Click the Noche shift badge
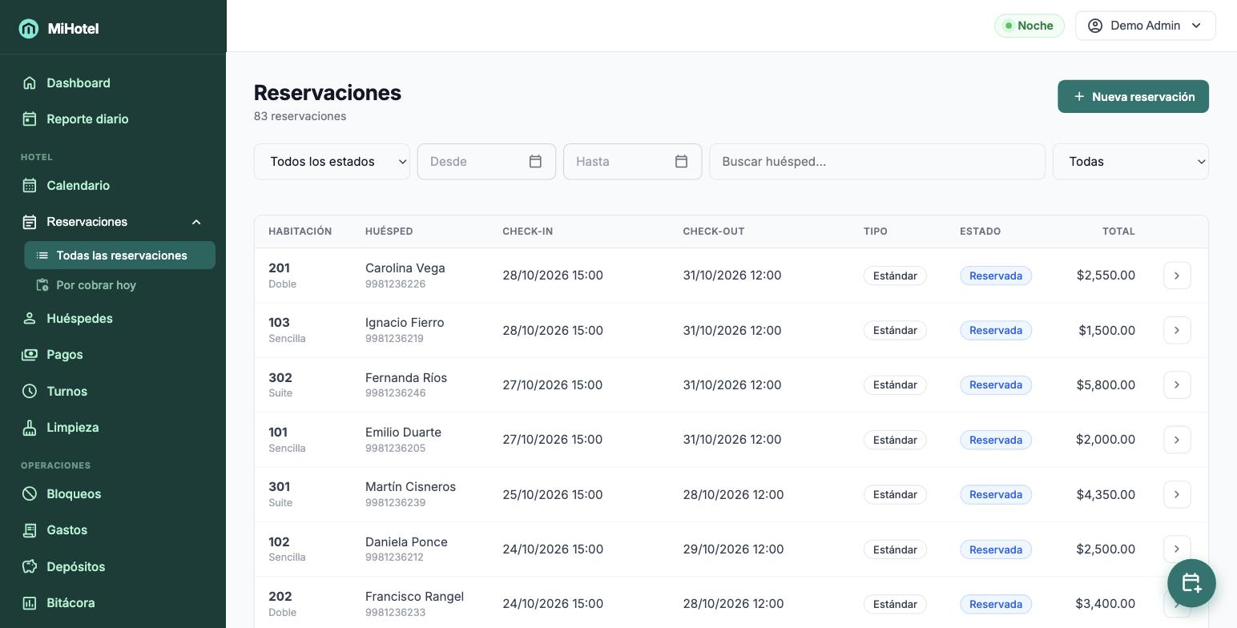This screenshot has height=628, width=1237. [x=1029, y=26]
